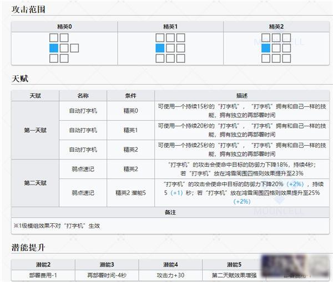Click 自动打字机 in the 精英1 talent row
Image resolution: width=333 pixels, height=282 pixels.
pyautogui.click(x=83, y=130)
